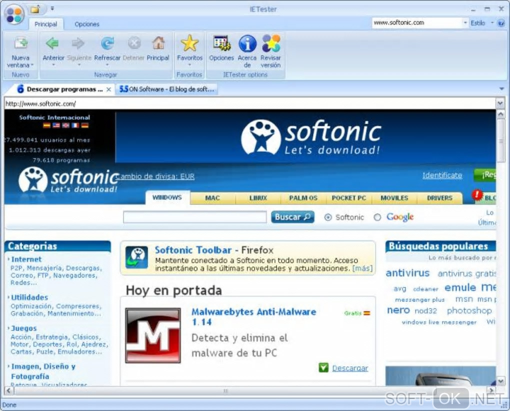Screen dimensions: 510x411
Task: Click the Siguiente forward arrow
Action: tap(78, 43)
